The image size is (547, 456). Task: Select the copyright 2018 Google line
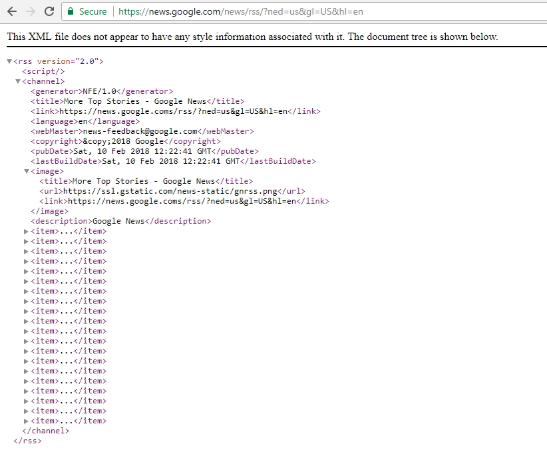pyautogui.click(x=126, y=141)
